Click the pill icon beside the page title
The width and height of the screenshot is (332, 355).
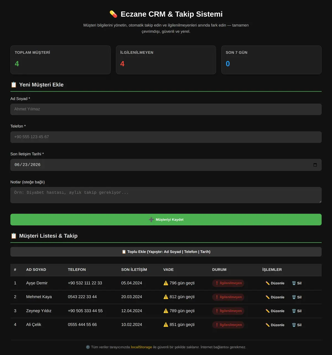[x=113, y=14]
